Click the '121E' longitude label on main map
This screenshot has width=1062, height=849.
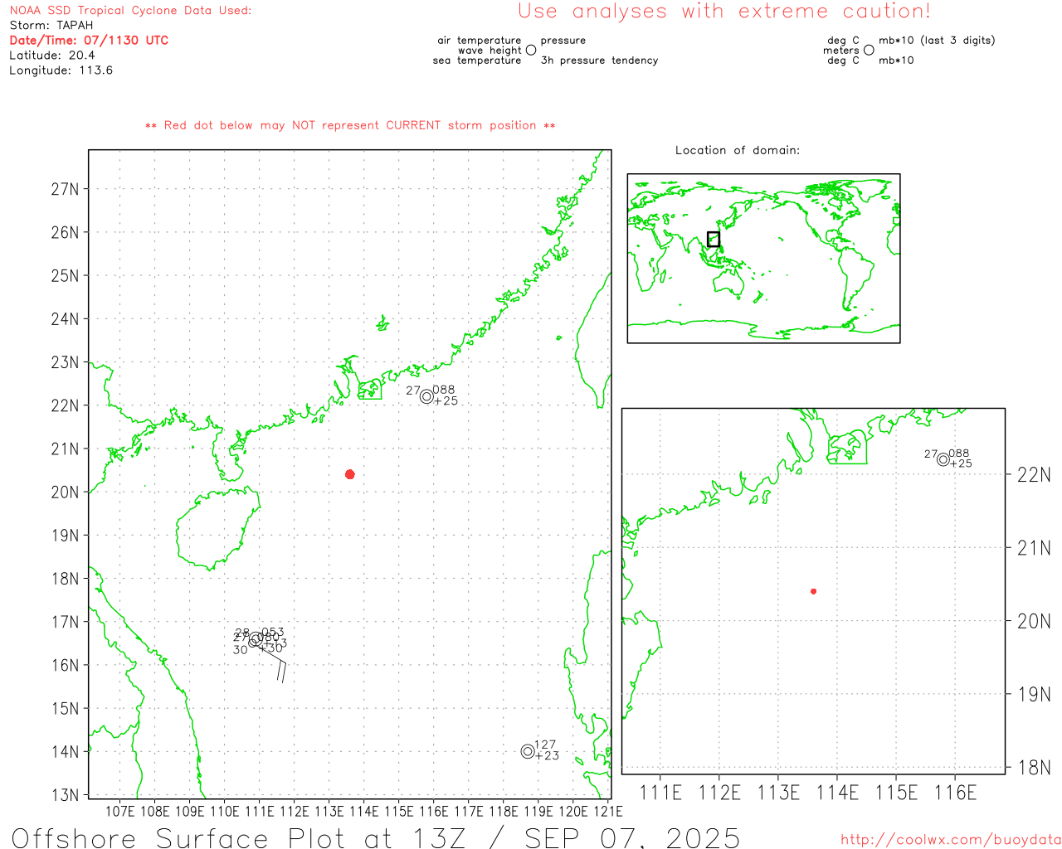(607, 811)
